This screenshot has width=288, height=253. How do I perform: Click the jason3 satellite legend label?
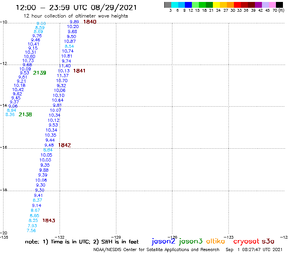pyautogui.click(x=191, y=241)
